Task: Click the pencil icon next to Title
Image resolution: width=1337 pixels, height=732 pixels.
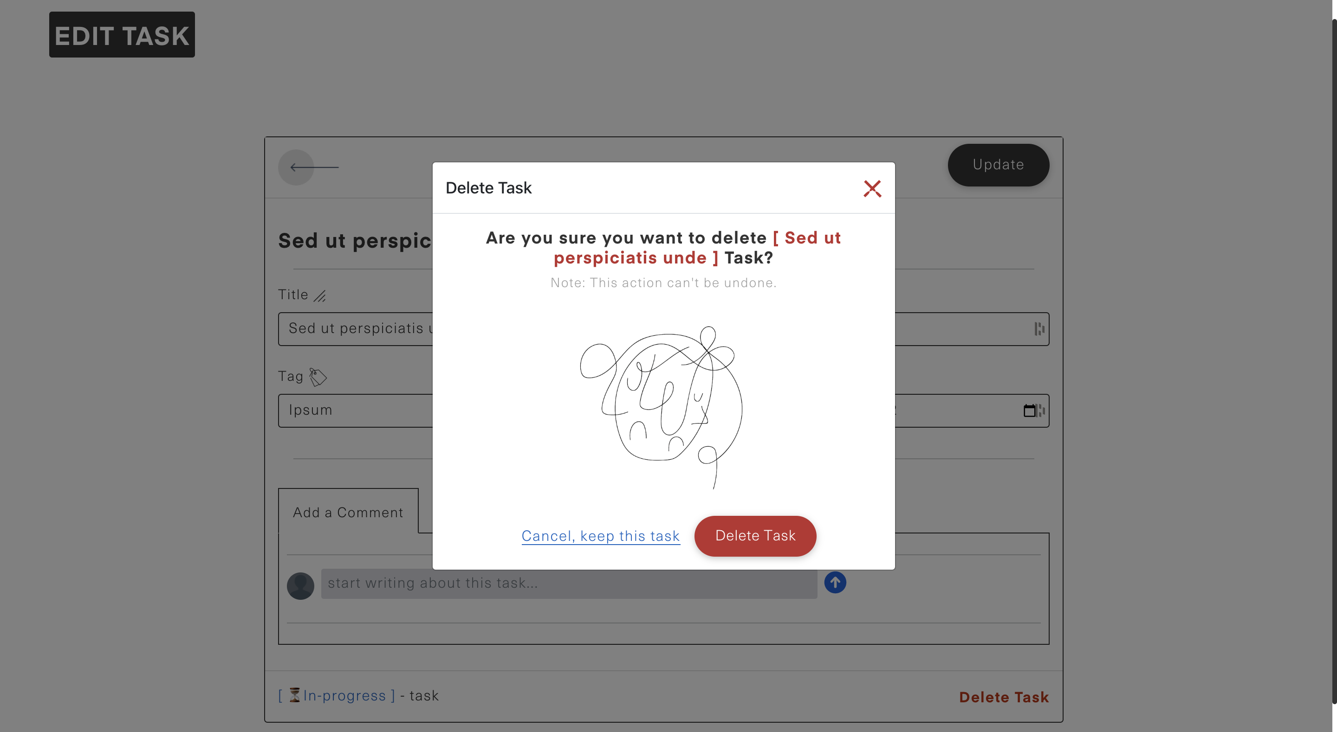Action: (320, 295)
